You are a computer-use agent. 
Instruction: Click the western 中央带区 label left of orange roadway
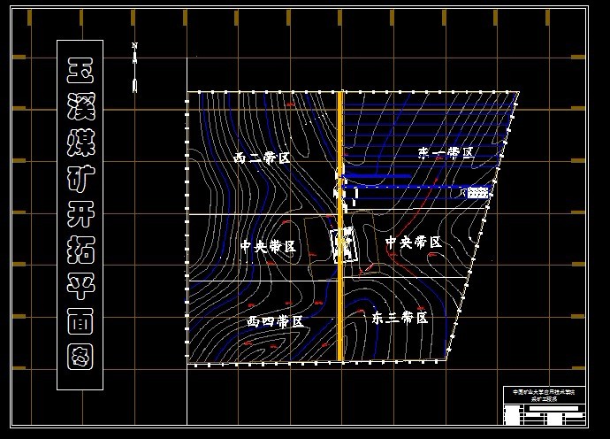coord(268,246)
